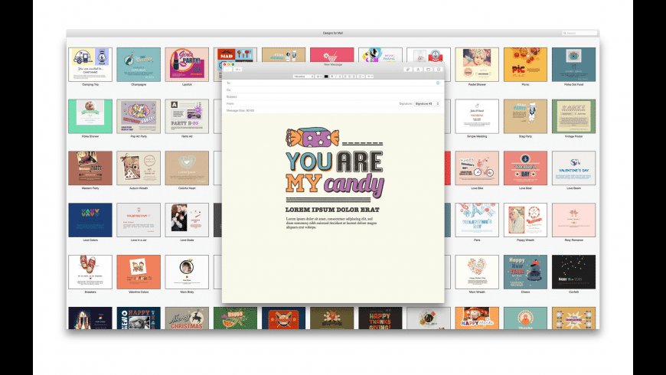Center-align text in the format bar

(x=350, y=77)
